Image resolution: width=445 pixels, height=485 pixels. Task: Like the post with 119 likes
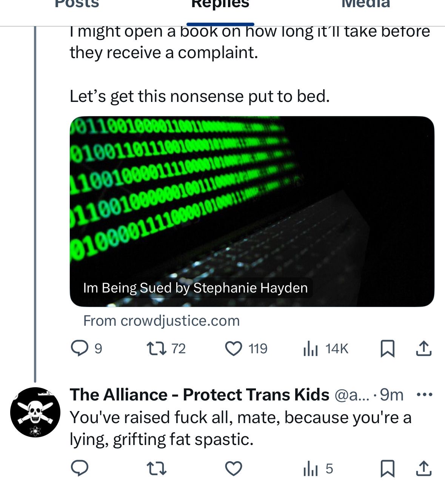[234, 348]
